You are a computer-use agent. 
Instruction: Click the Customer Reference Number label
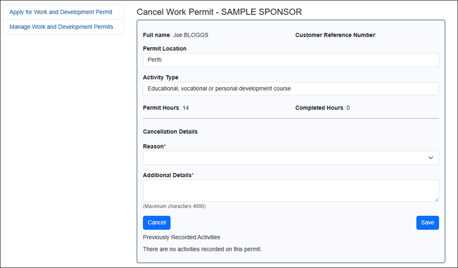[335, 35]
